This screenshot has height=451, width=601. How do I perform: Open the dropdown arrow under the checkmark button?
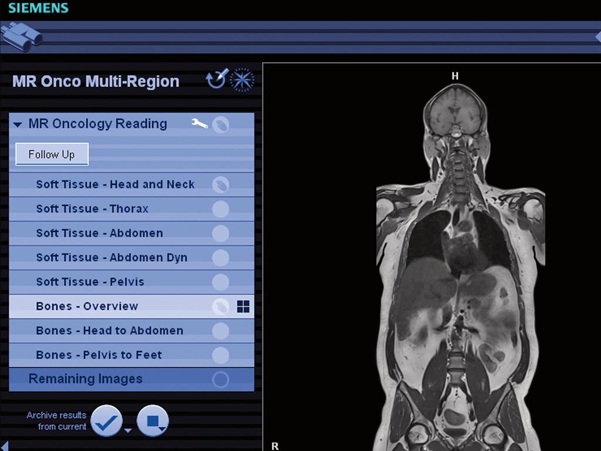(127, 429)
